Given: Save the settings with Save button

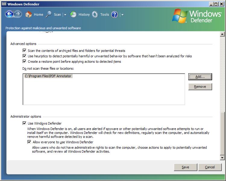Looking at the screenshot, I should tap(185, 167).
